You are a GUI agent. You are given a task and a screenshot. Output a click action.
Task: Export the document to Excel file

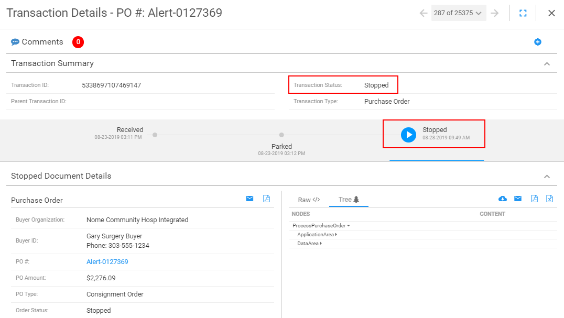coord(549,199)
